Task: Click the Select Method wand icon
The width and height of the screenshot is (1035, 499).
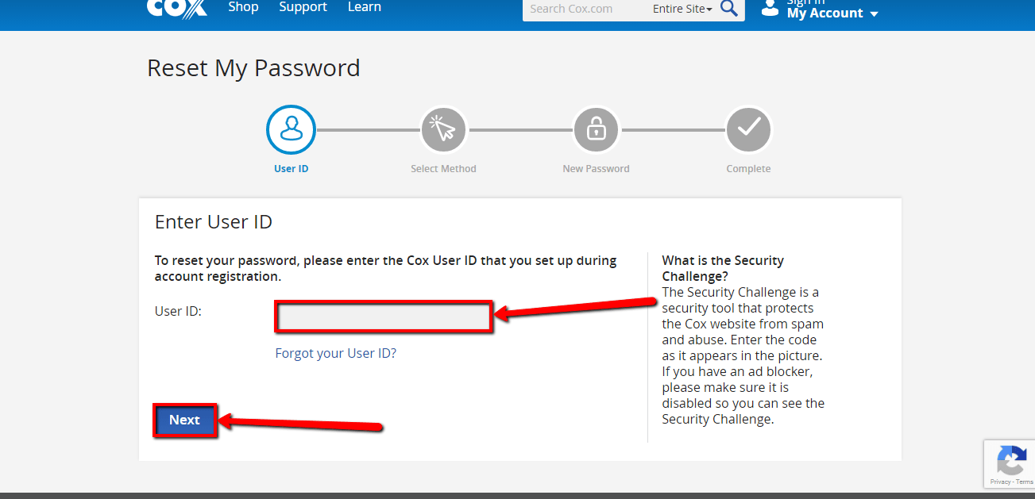Action: pos(443,129)
